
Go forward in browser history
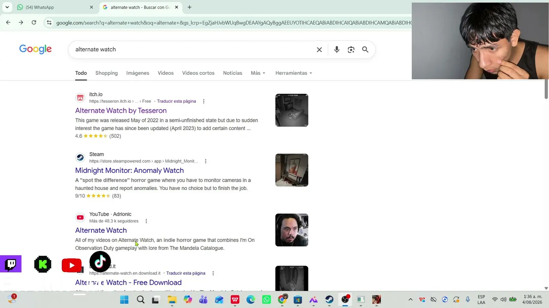point(21,23)
